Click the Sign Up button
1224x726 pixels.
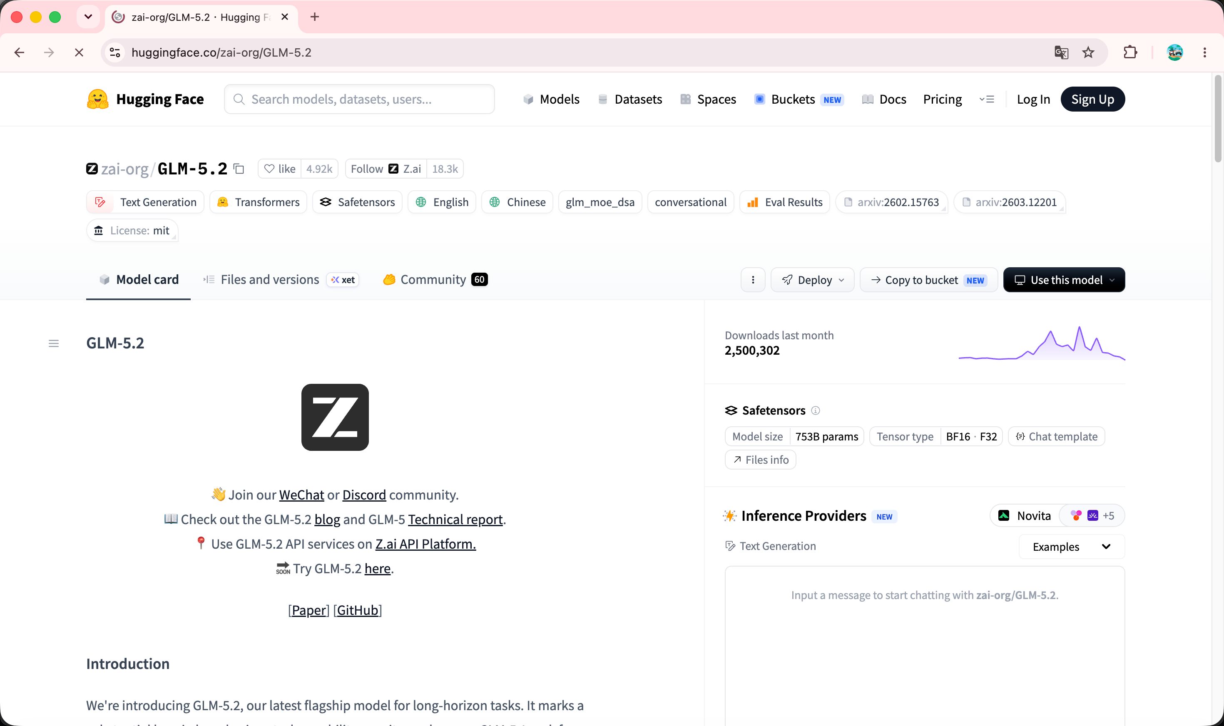pos(1092,99)
